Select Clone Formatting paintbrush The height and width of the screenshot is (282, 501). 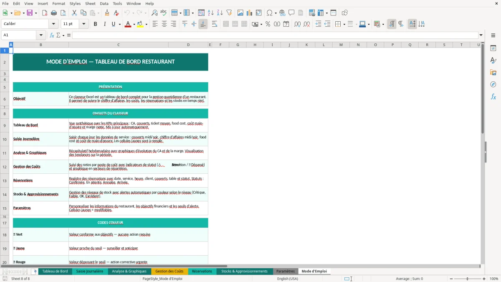pyautogui.click(x=107, y=13)
